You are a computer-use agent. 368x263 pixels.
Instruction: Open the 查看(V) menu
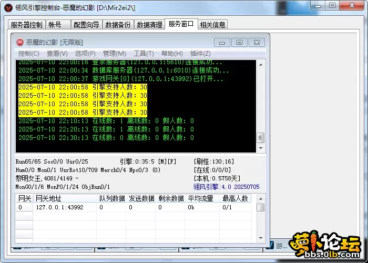[x=57, y=54]
